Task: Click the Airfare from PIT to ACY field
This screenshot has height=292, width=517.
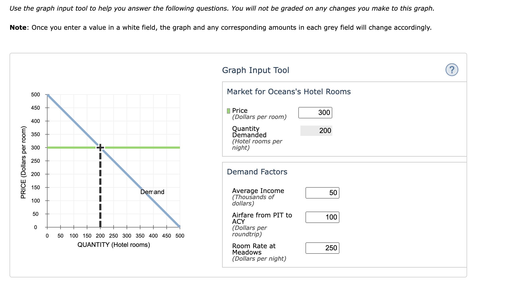Action: [322, 217]
